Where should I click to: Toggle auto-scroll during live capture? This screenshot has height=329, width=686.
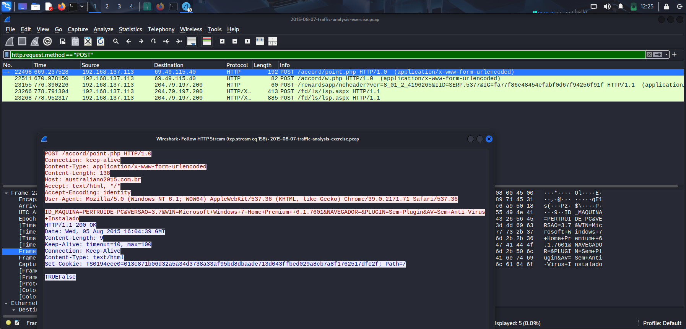[x=192, y=41]
